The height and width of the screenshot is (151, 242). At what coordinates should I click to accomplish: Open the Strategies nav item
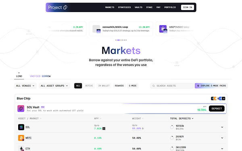coord(124,7)
